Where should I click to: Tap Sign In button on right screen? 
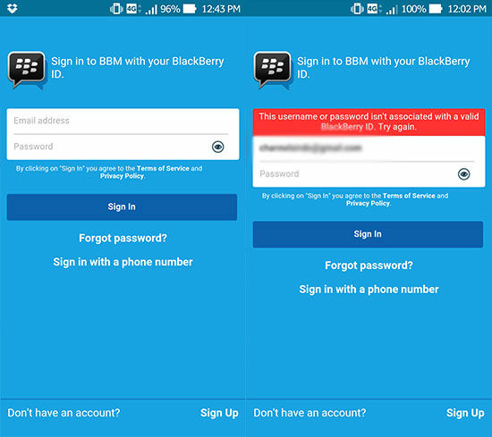coord(368,234)
